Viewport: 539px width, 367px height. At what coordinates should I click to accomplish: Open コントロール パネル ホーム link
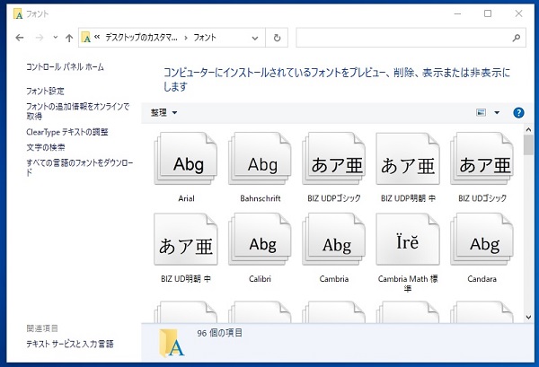tap(65, 67)
